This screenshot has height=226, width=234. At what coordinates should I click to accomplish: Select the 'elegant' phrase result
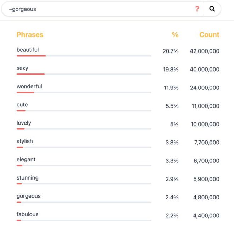pos(26,160)
